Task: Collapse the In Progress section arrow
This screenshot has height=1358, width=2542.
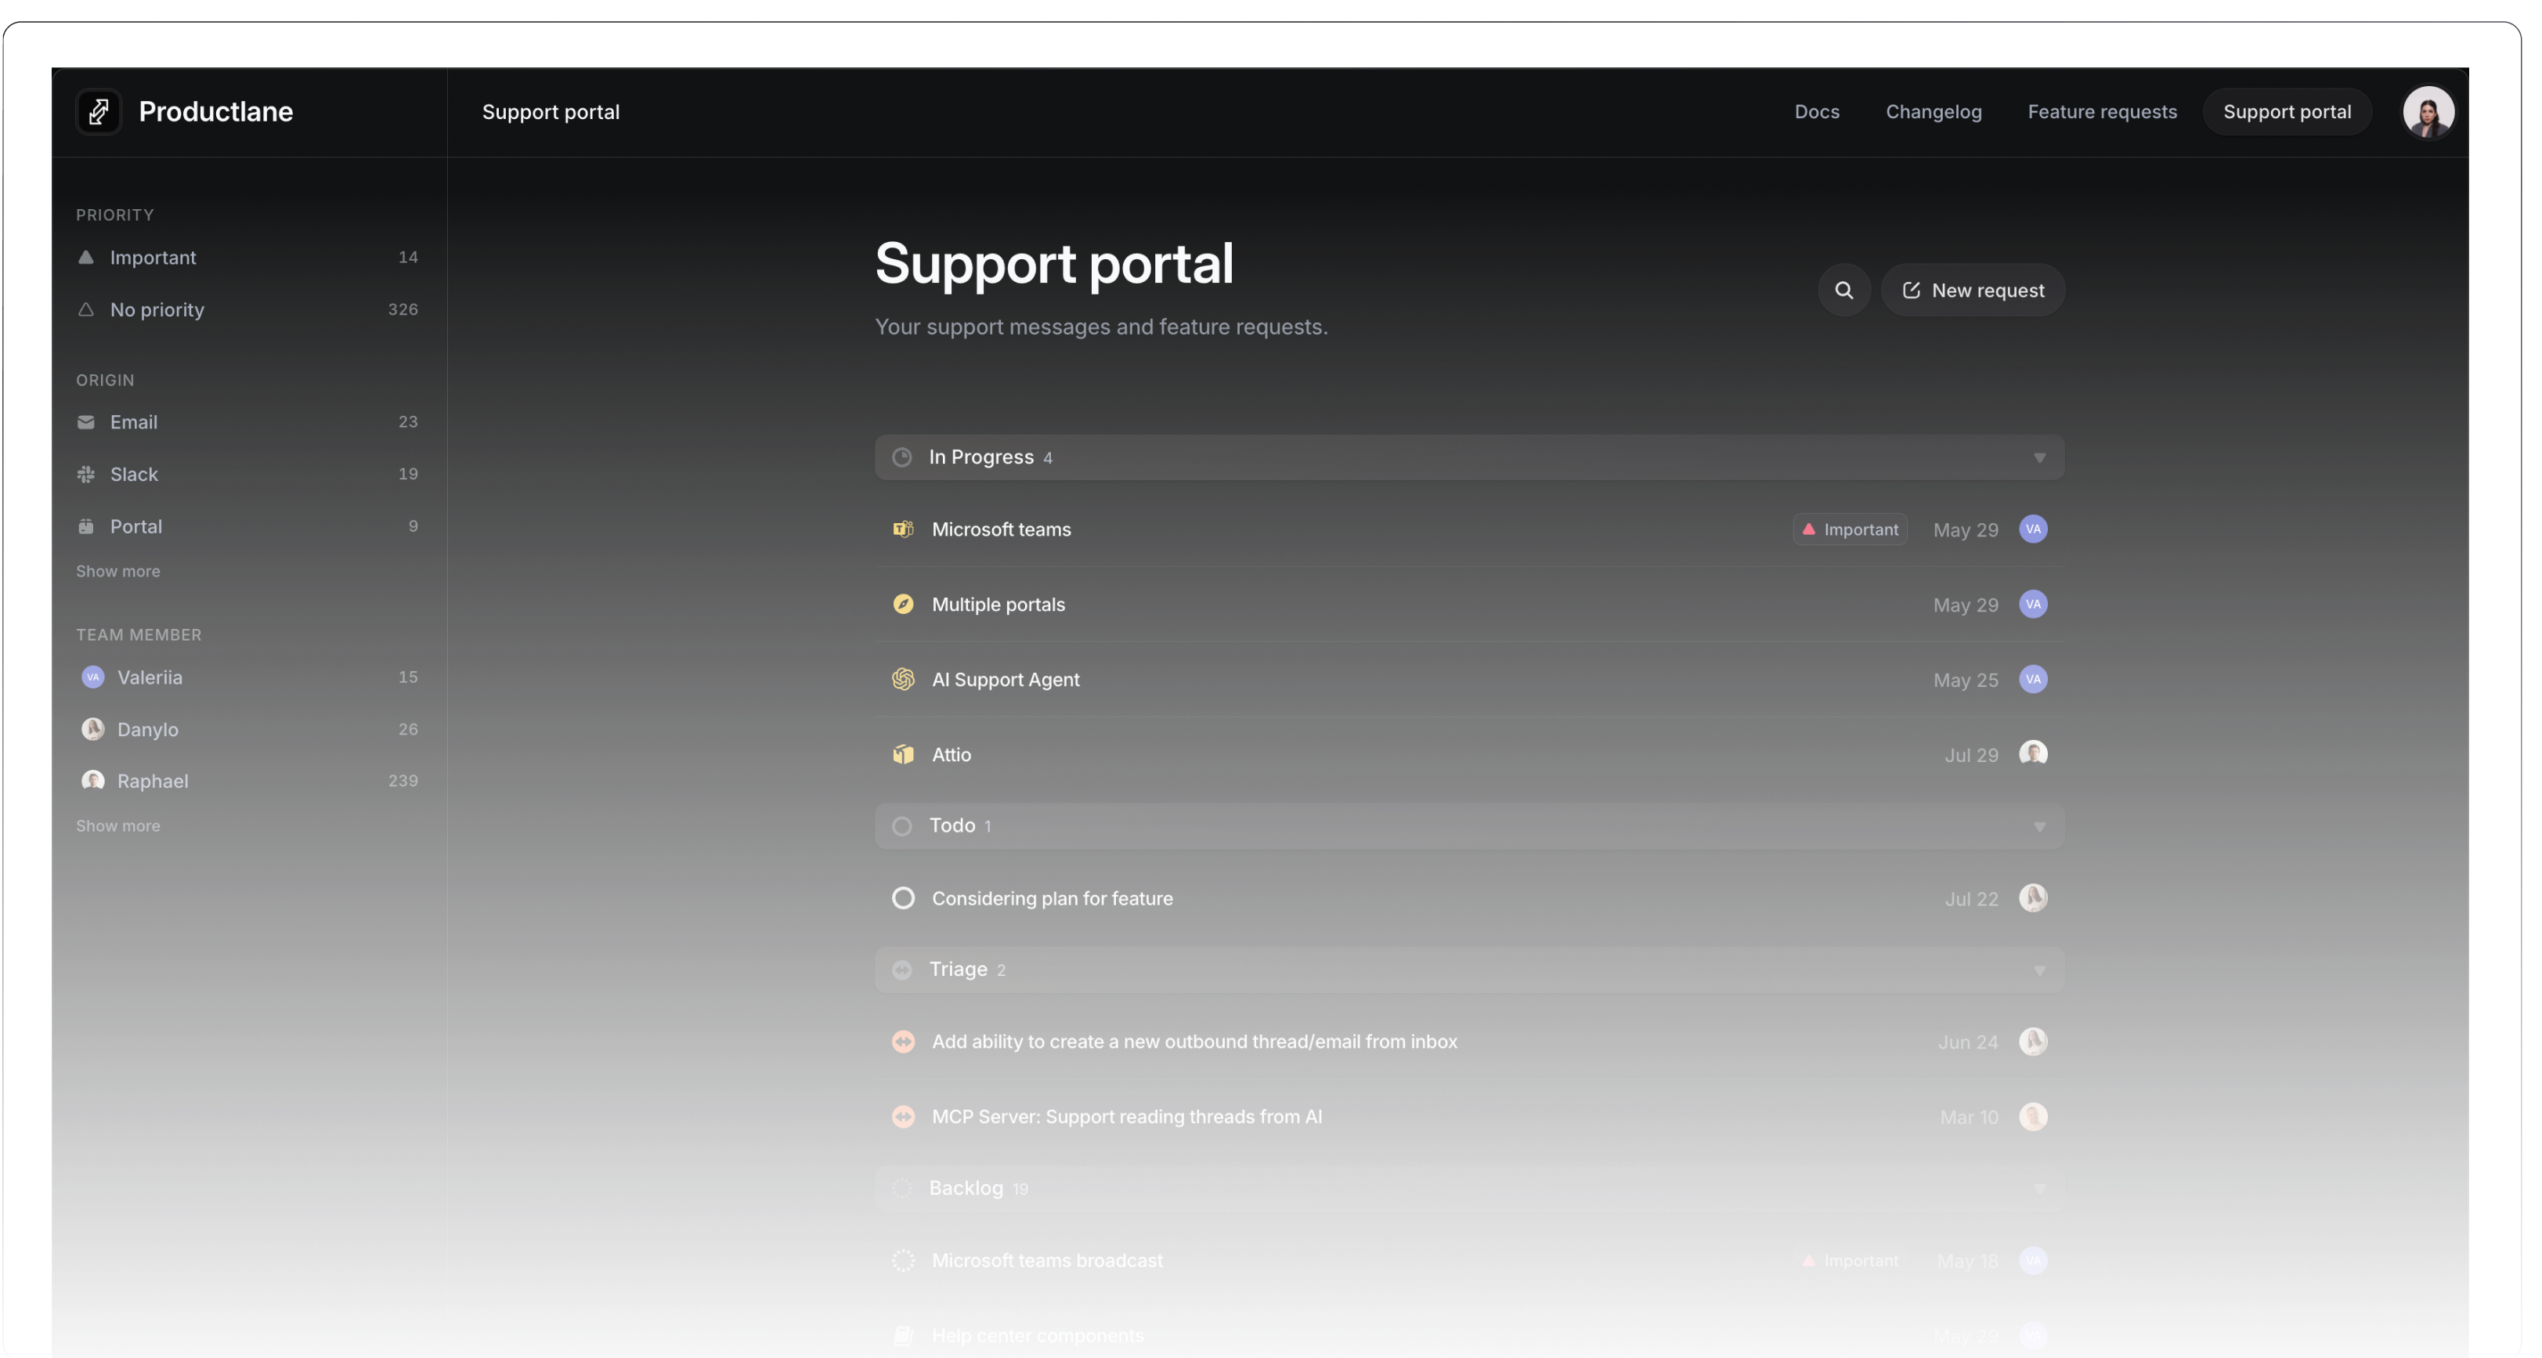Action: click(x=2038, y=458)
